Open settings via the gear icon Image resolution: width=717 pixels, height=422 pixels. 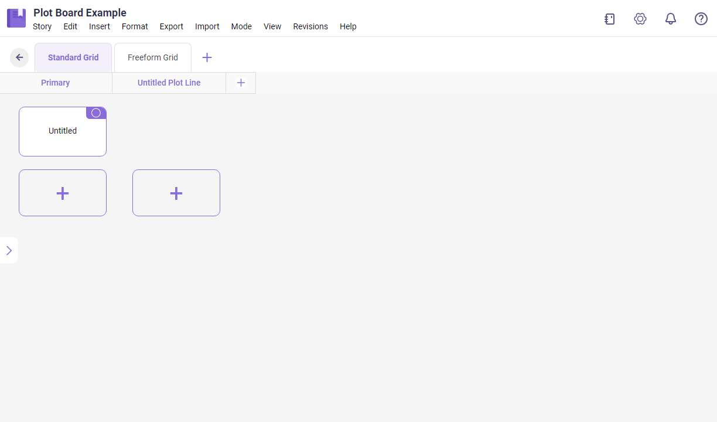(x=640, y=19)
